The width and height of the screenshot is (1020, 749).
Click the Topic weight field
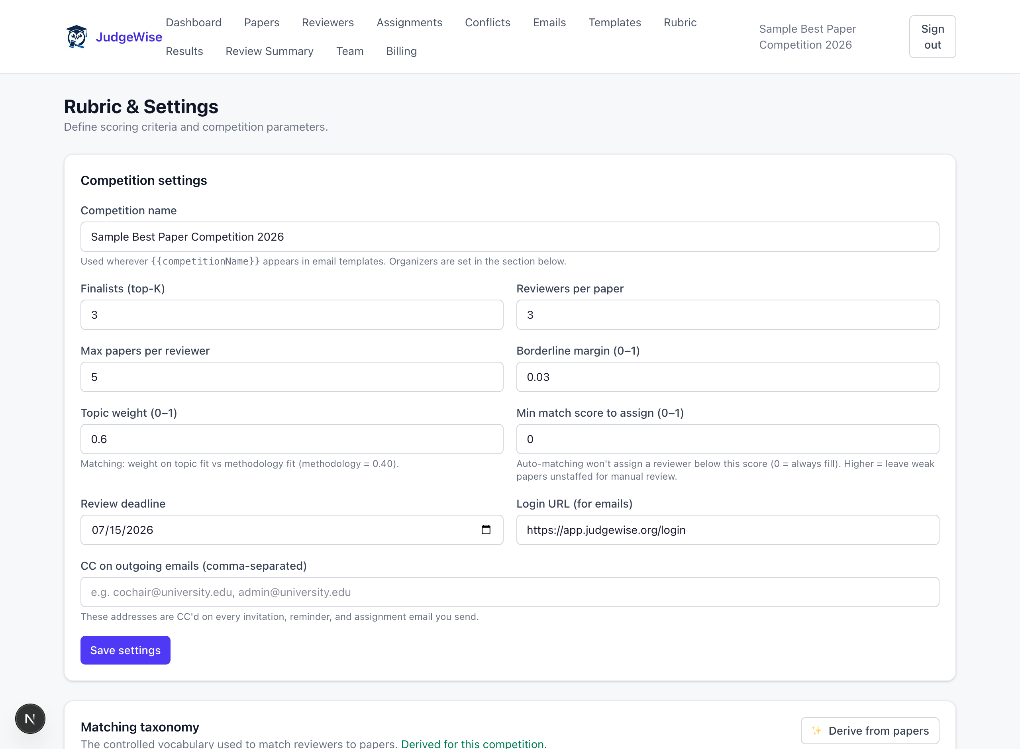click(x=292, y=439)
